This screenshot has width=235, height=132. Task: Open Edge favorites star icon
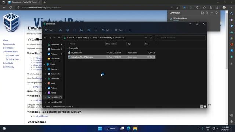(x=204, y=7)
